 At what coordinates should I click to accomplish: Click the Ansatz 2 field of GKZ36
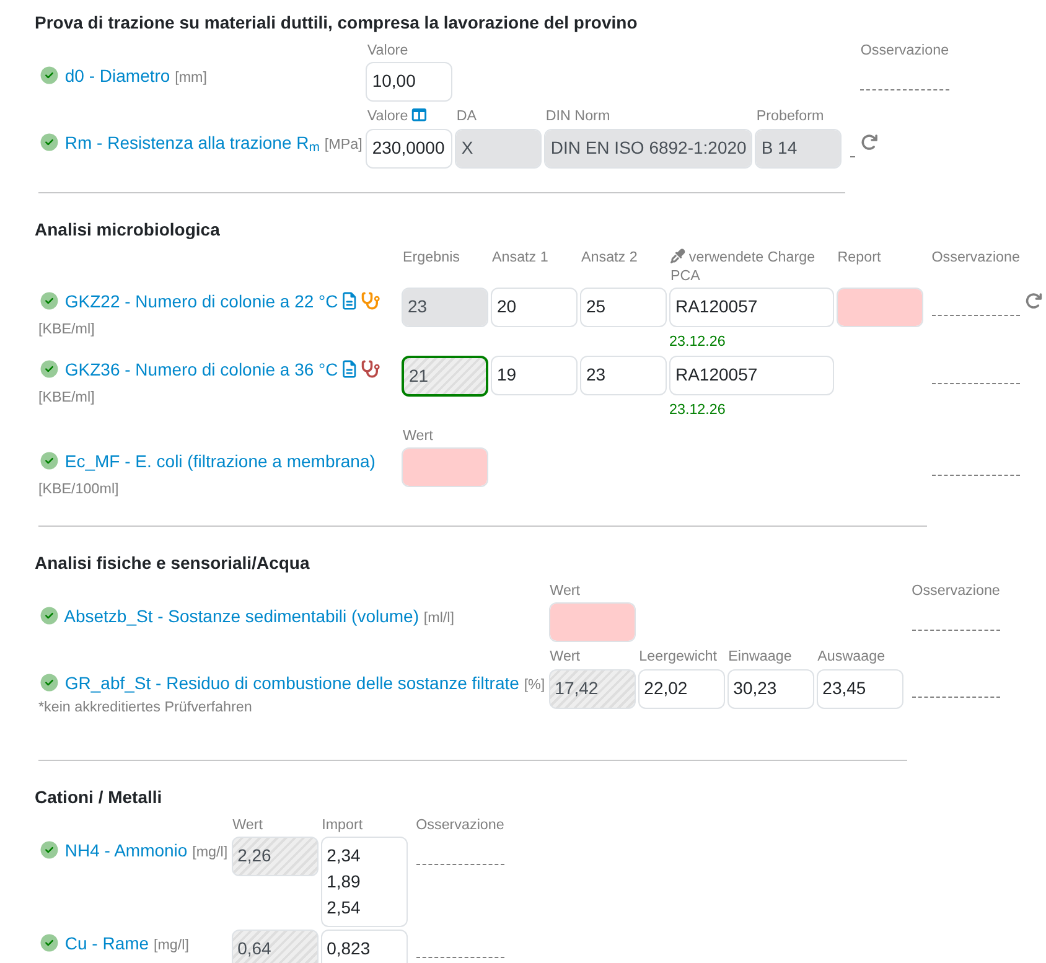[x=623, y=376]
